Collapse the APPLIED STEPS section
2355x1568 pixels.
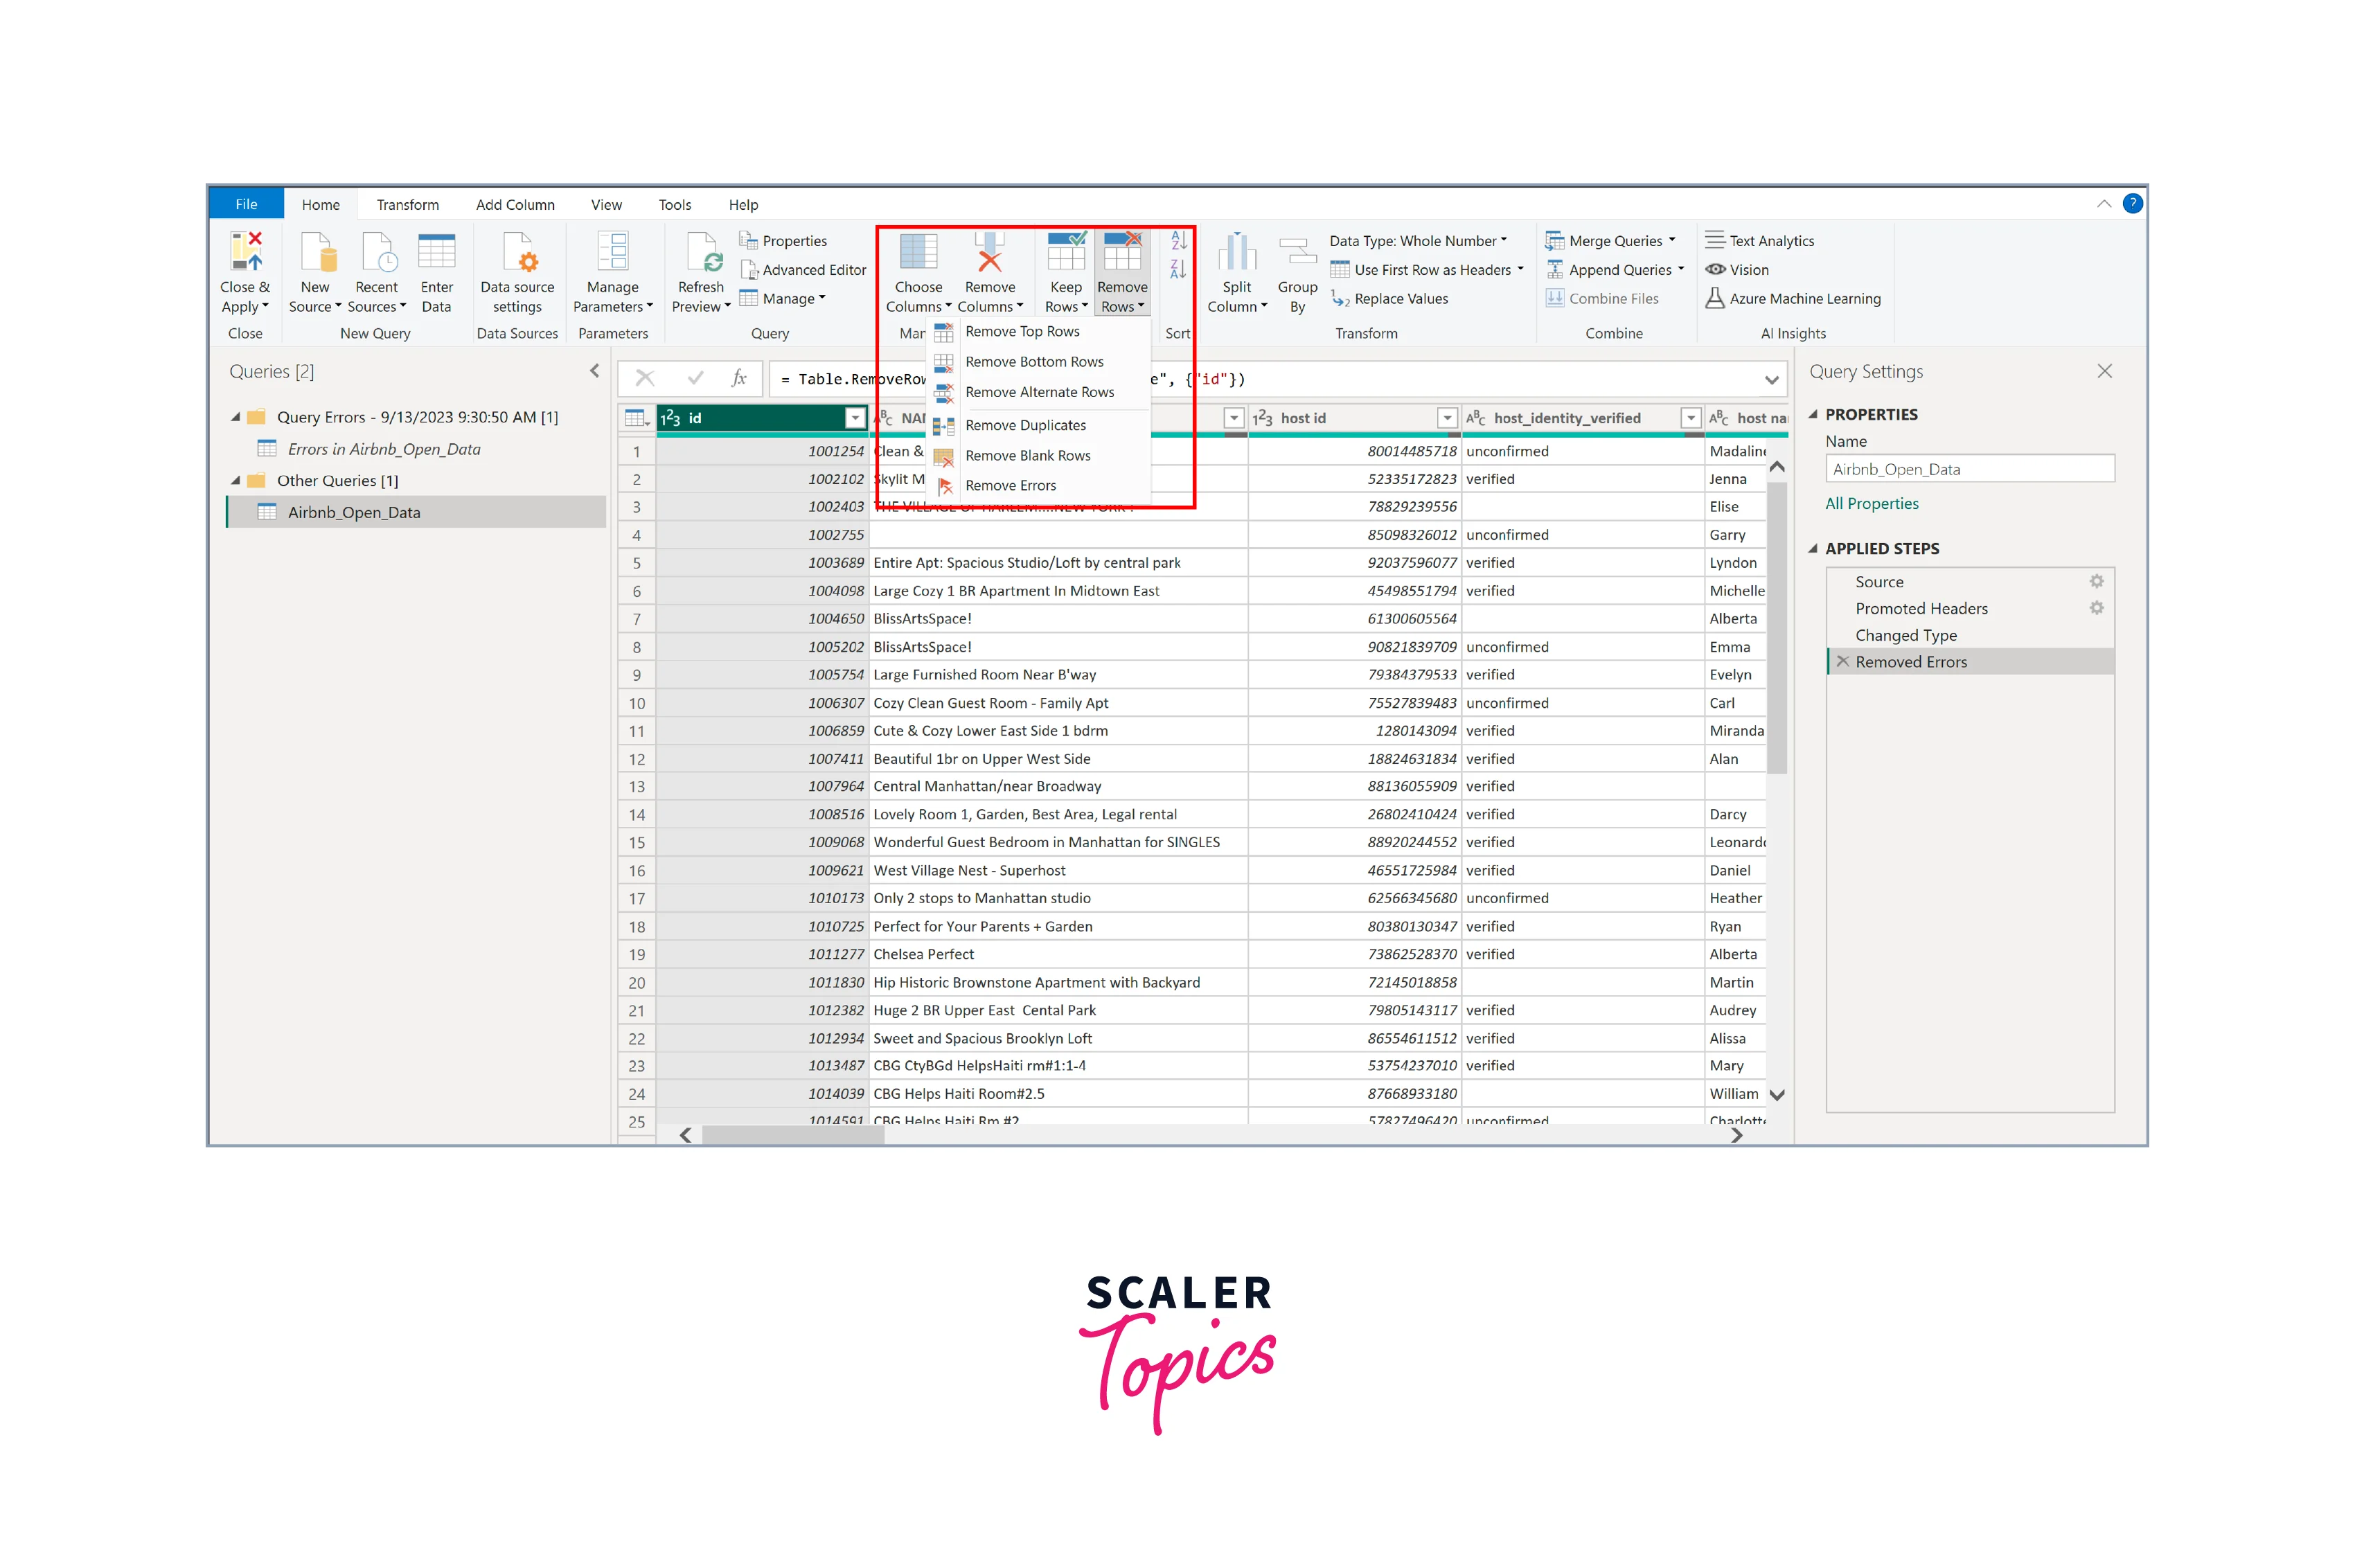point(1813,548)
